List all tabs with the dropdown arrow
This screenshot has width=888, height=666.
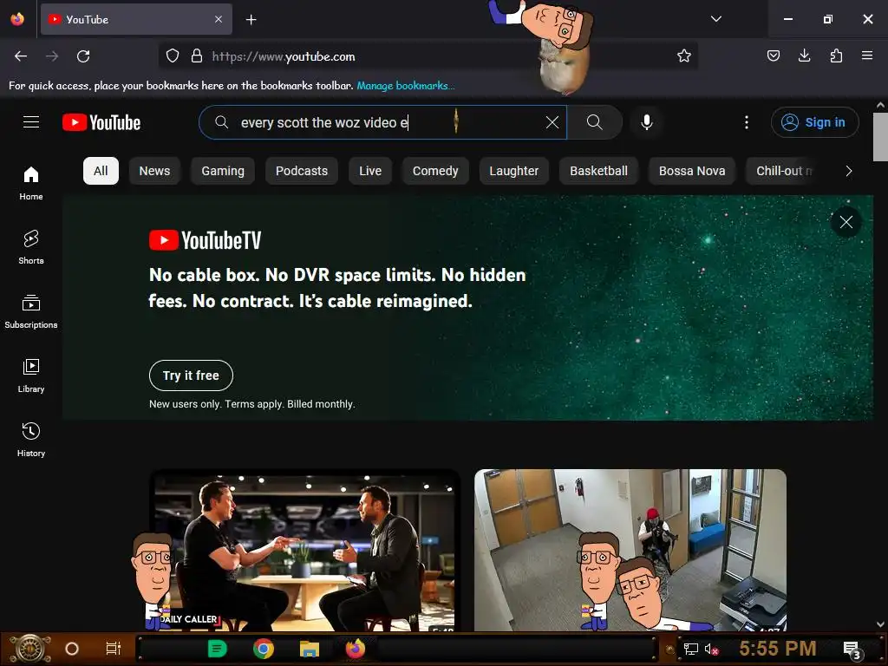tap(715, 19)
